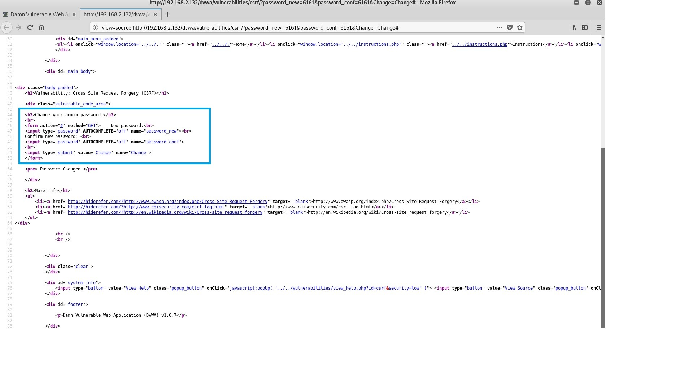Open the Firefox hamburger menu
Screen dimensions: 693x390
click(x=599, y=27)
